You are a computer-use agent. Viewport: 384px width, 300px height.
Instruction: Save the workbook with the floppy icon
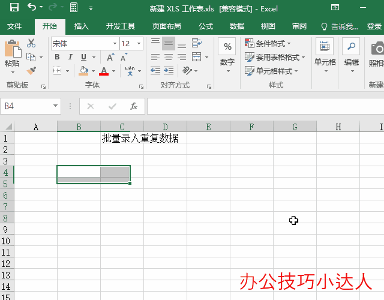coord(14,7)
